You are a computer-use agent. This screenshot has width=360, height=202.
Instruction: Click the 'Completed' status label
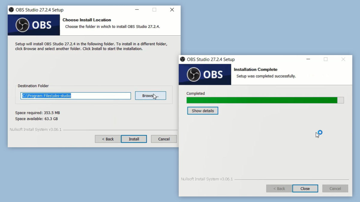pyautogui.click(x=196, y=93)
